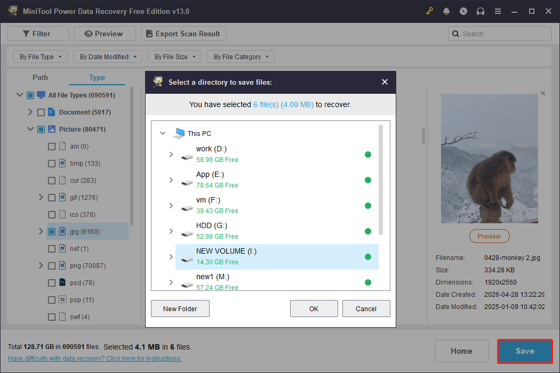Switch to the Type tab
Image resolution: width=560 pixels, height=373 pixels.
tap(97, 77)
